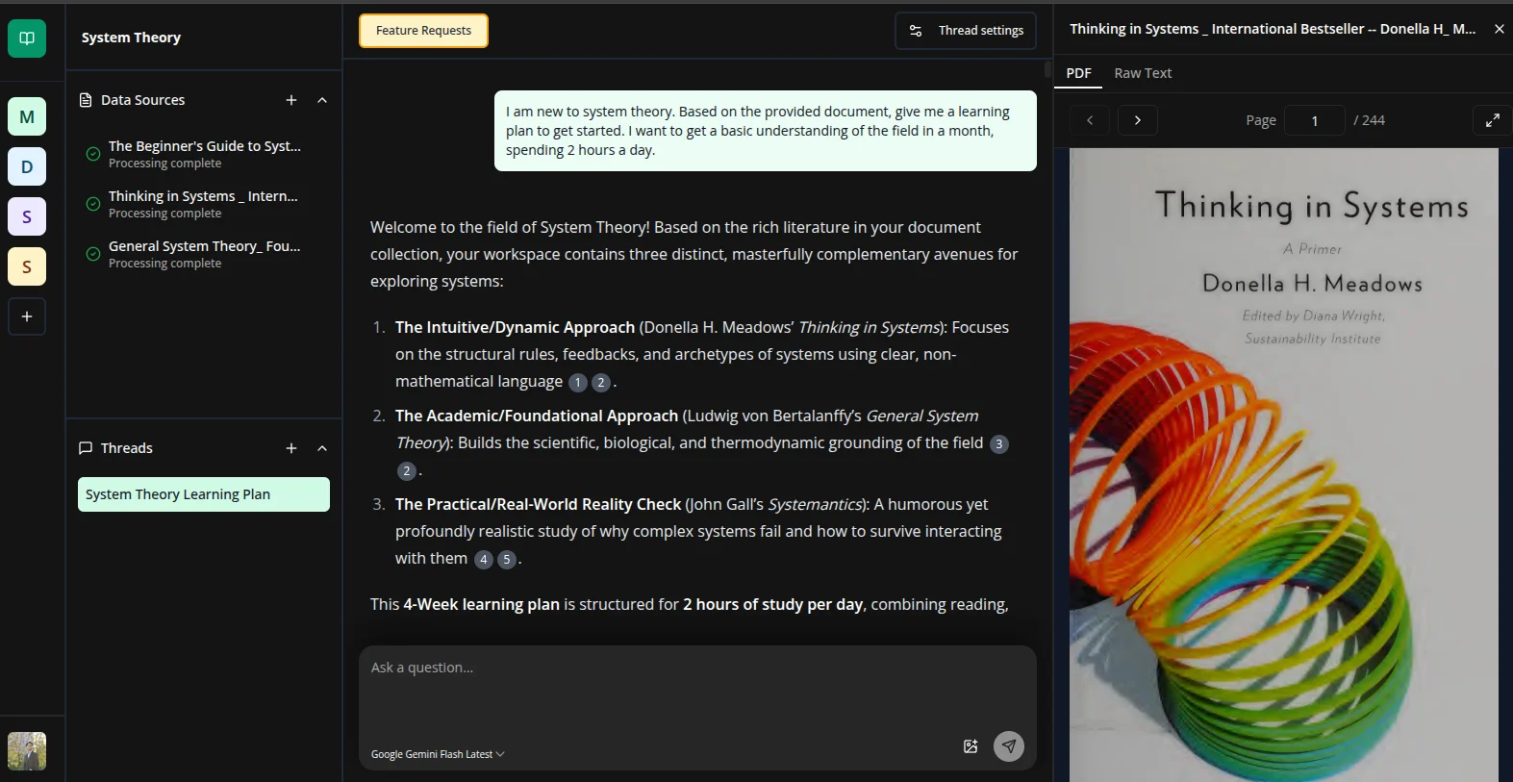The image size is (1513, 782).
Task: Switch to the PDF tab
Action: pyautogui.click(x=1079, y=73)
